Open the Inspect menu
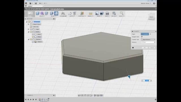The height and width of the screenshot is (102, 181). (90, 16)
